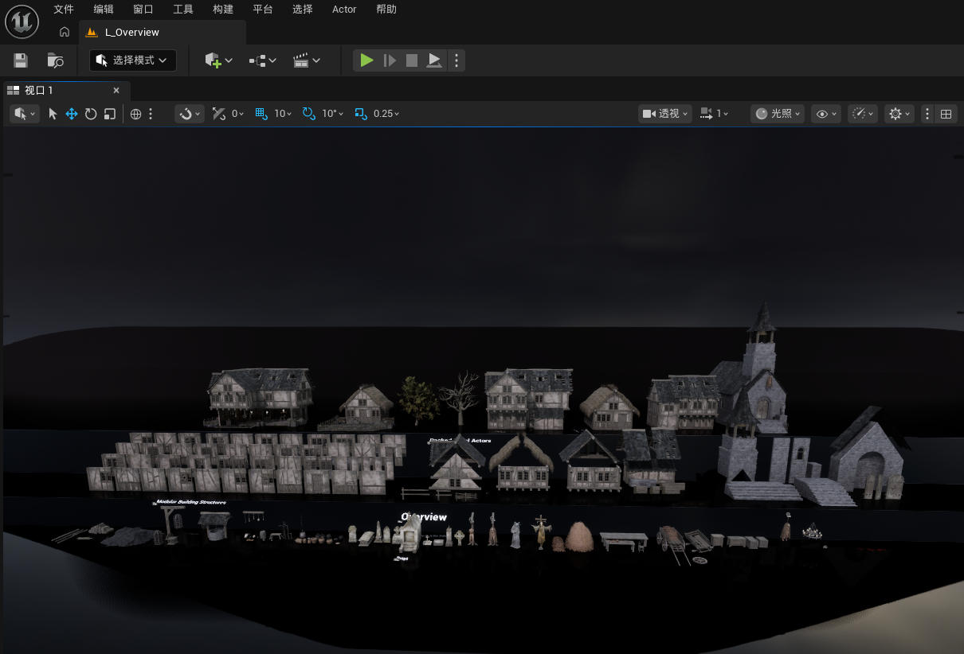
Task: Open the 构建 menu
Action: click(x=223, y=10)
